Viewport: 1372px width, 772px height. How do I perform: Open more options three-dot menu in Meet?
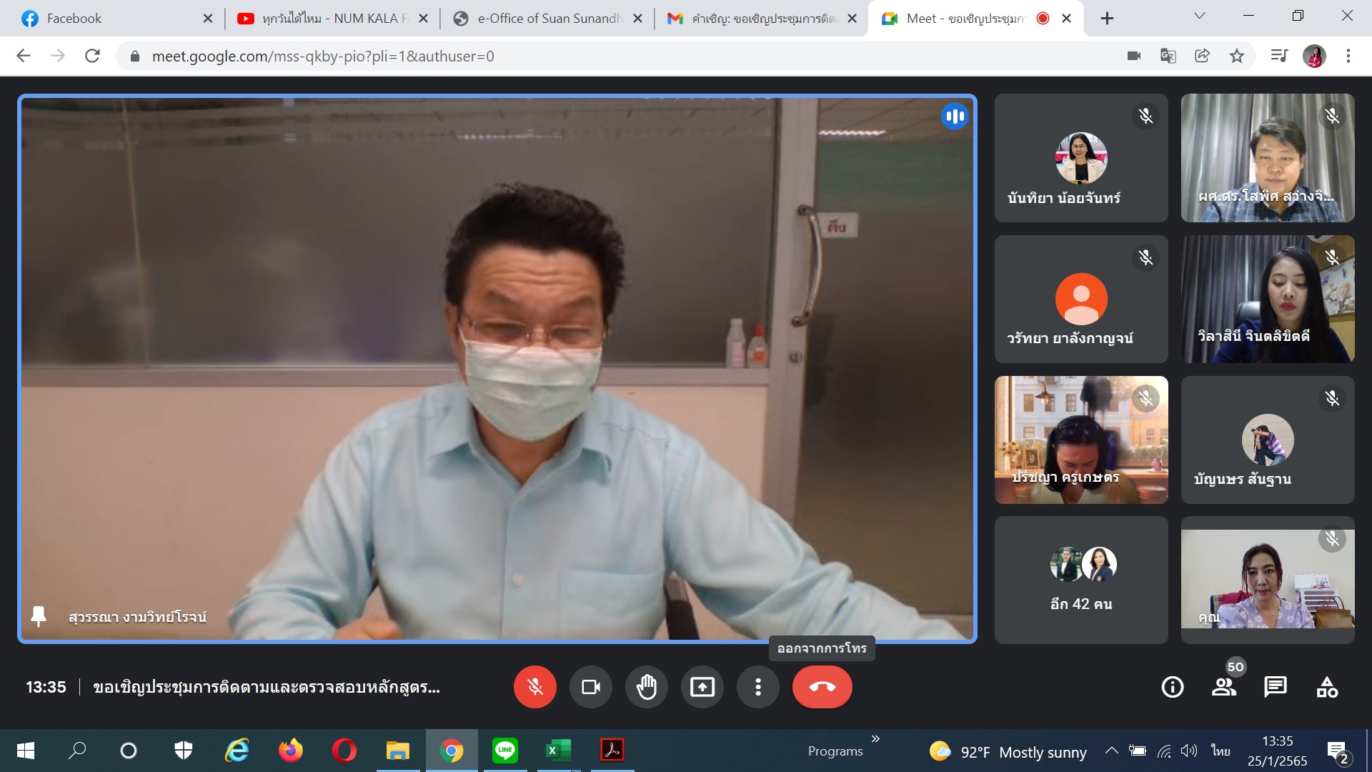tap(757, 687)
